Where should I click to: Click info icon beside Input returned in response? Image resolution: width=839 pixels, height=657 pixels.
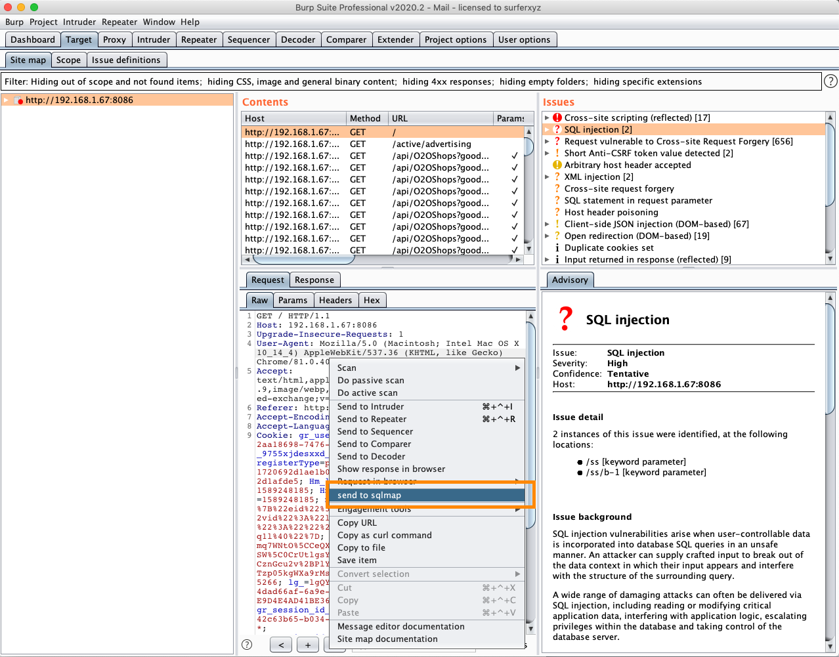pos(557,260)
